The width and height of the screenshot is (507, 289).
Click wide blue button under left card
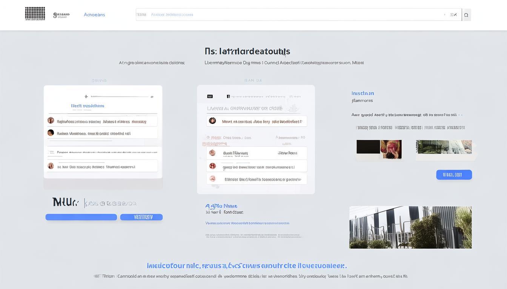81,217
